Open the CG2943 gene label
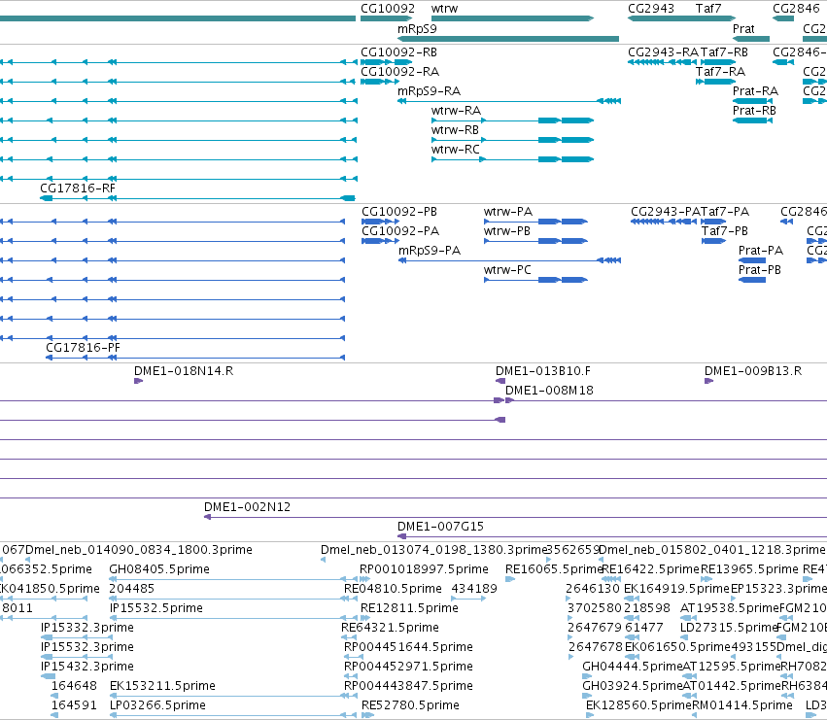This screenshot has height=720, width=827. point(651,9)
